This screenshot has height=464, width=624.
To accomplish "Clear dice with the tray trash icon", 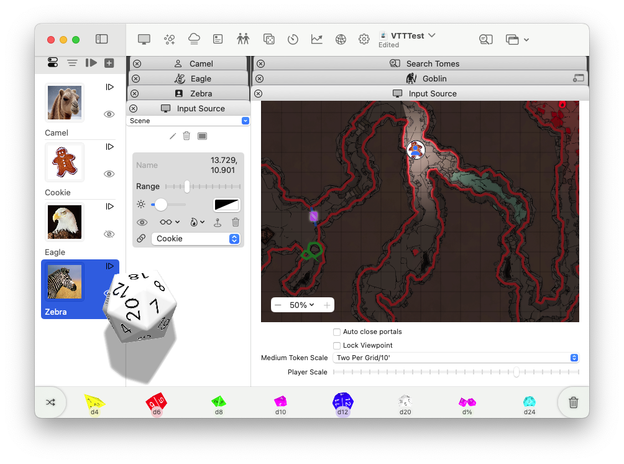I will click(573, 402).
